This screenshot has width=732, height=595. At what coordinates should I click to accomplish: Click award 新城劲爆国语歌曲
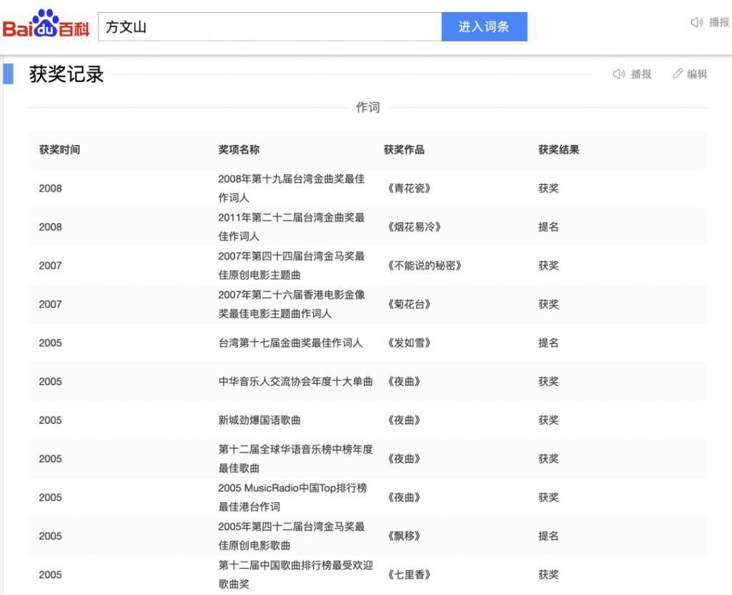click(x=259, y=421)
